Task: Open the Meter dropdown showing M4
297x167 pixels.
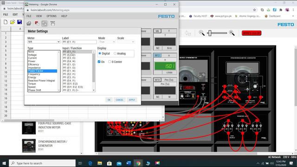Action: click(x=44, y=42)
